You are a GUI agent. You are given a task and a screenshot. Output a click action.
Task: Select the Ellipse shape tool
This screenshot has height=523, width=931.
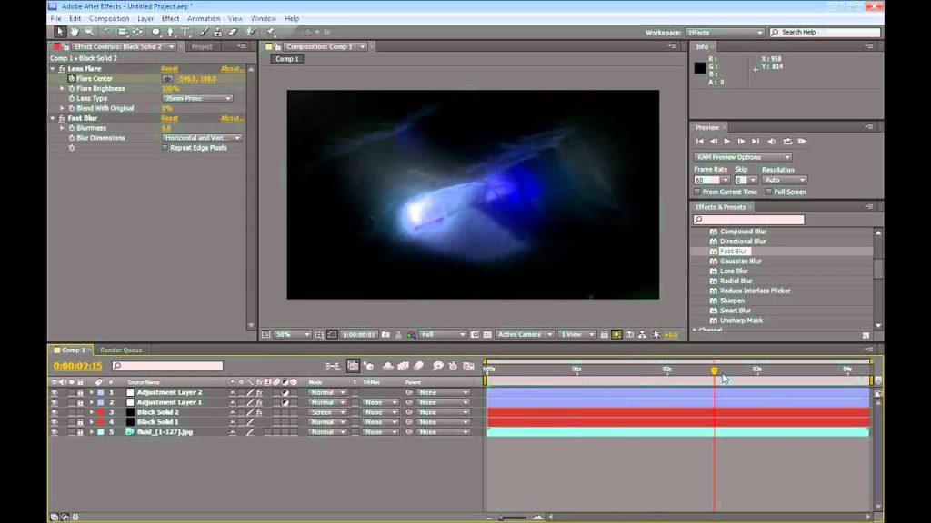155,32
